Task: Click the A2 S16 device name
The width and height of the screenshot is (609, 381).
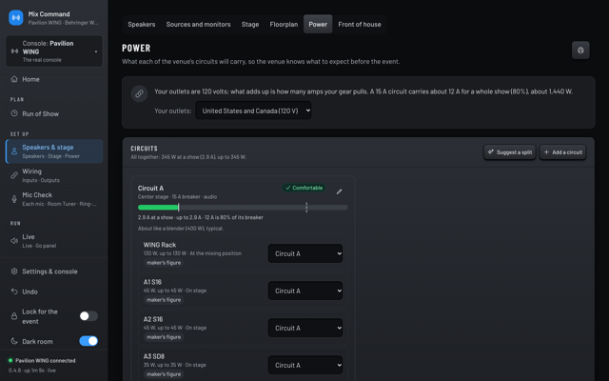Action: point(153,319)
